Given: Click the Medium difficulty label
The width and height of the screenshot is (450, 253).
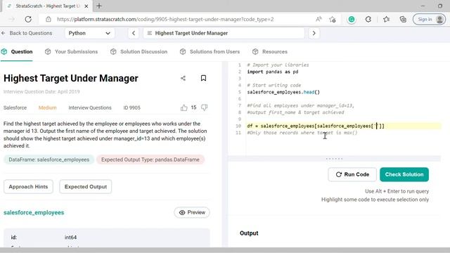Looking at the screenshot, I should point(48,108).
